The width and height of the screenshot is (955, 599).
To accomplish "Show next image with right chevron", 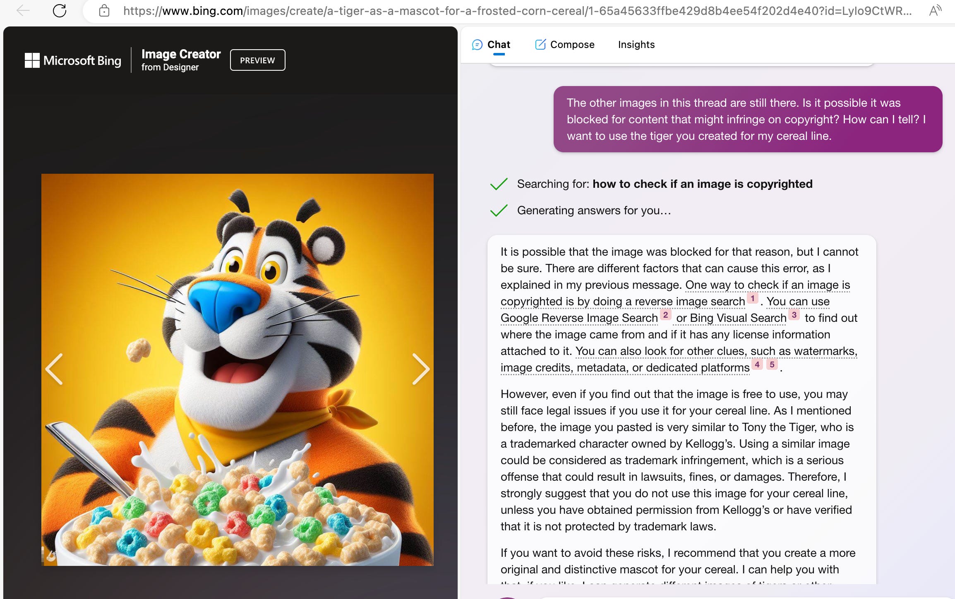I will [421, 369].
